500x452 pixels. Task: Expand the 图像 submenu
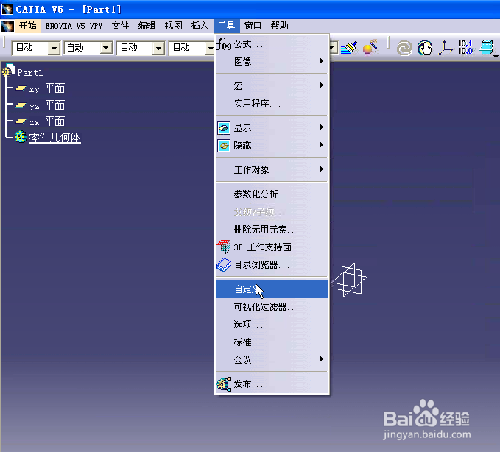pyautogui.click(x=272, y=61)
